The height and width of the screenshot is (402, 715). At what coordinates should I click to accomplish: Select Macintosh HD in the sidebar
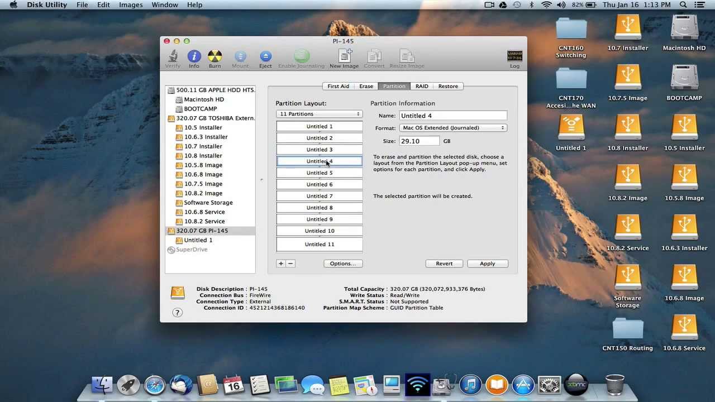(x=211, y=99)
